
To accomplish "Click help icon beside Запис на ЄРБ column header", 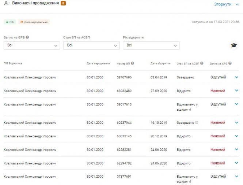I will point(230,63).
